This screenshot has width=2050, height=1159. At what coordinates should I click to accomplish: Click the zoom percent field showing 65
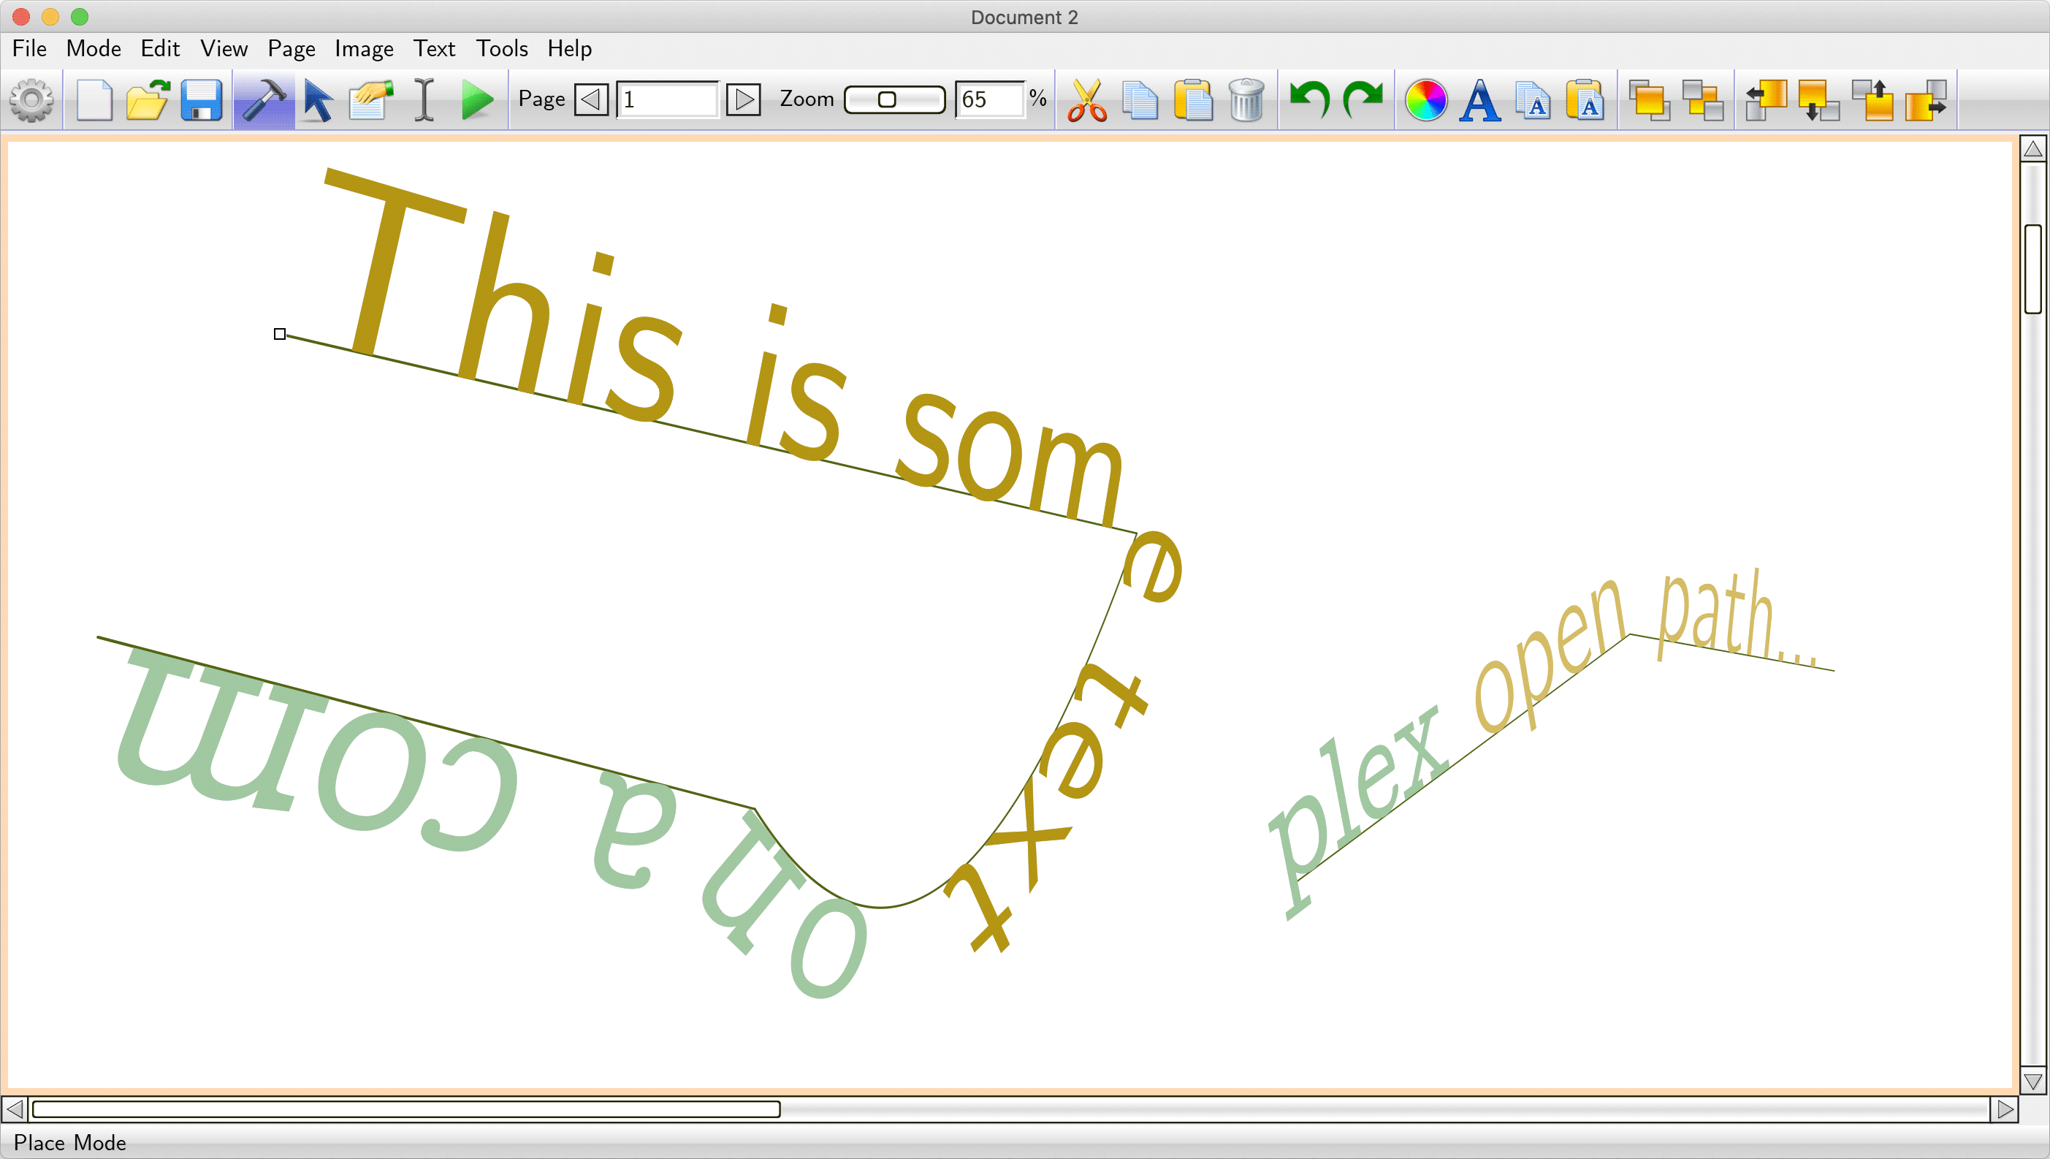(989, 99)
